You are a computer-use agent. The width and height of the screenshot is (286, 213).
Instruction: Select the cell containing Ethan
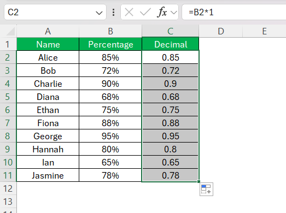48,110
